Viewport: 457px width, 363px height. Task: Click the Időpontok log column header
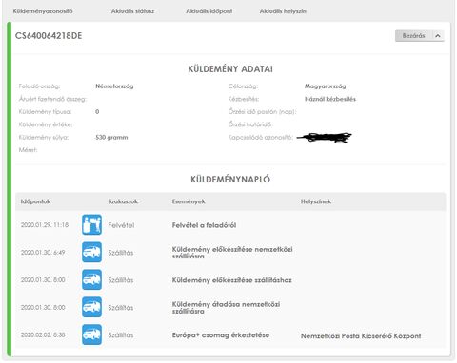pyautogui.click(x=35, y=201)
